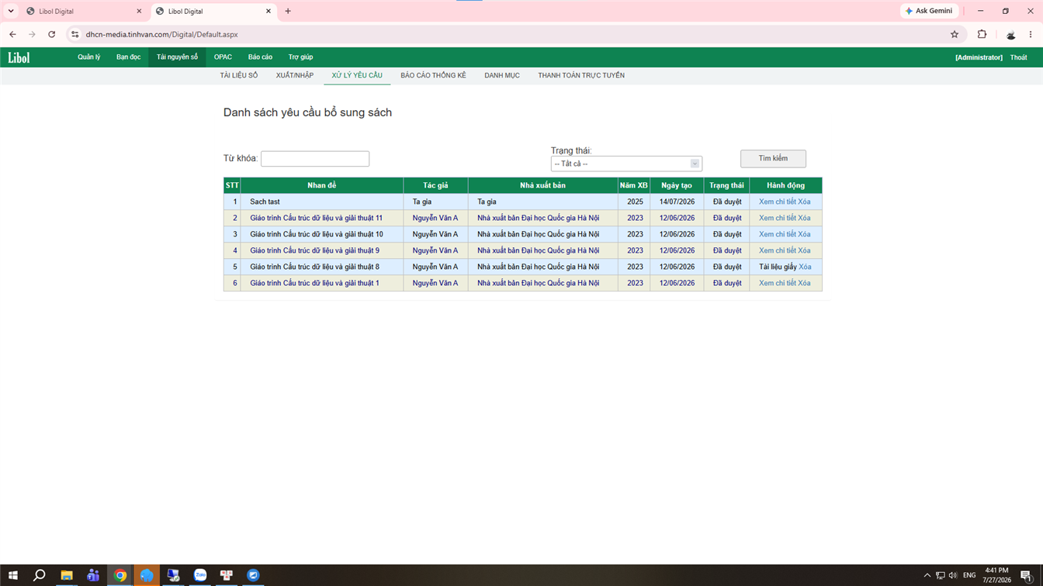
Task: Open the OPAC menu
Action: pos(223,57)
